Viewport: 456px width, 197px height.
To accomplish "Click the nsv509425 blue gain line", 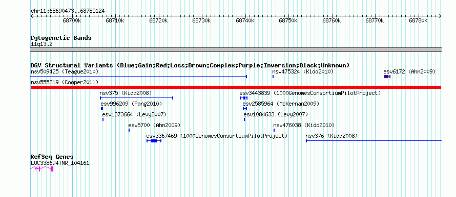I will click(139, 77).
